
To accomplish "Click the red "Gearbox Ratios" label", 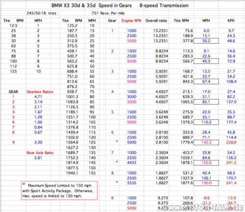I will 40,92.
